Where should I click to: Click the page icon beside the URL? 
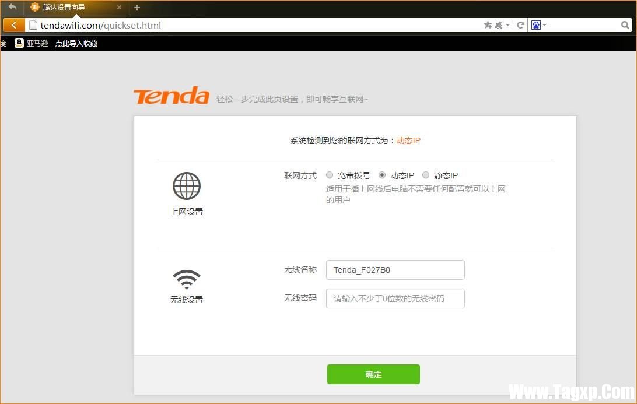[33, 25]
